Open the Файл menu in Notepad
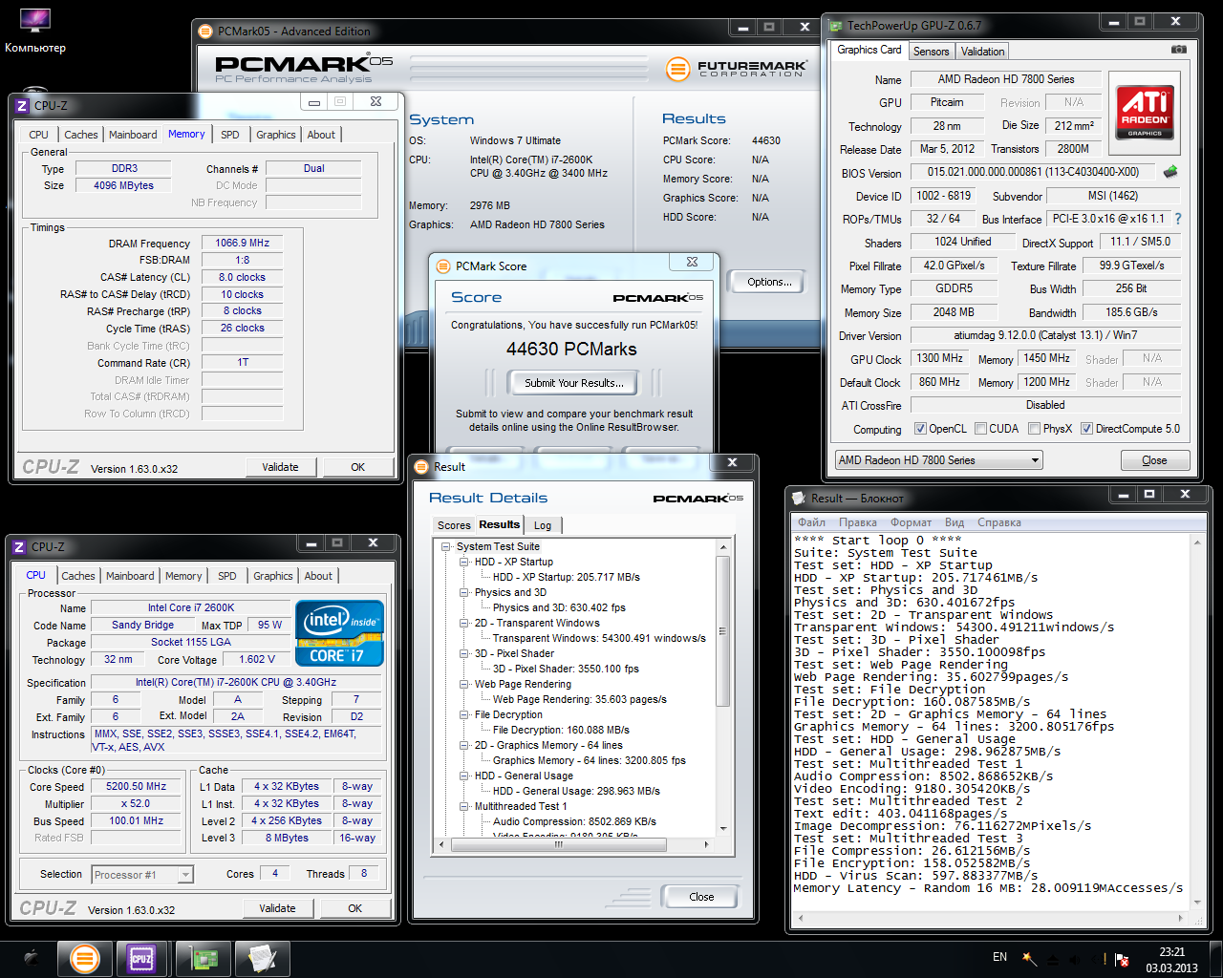Viewport: 1223px width, 978px height. coord(811,522)
